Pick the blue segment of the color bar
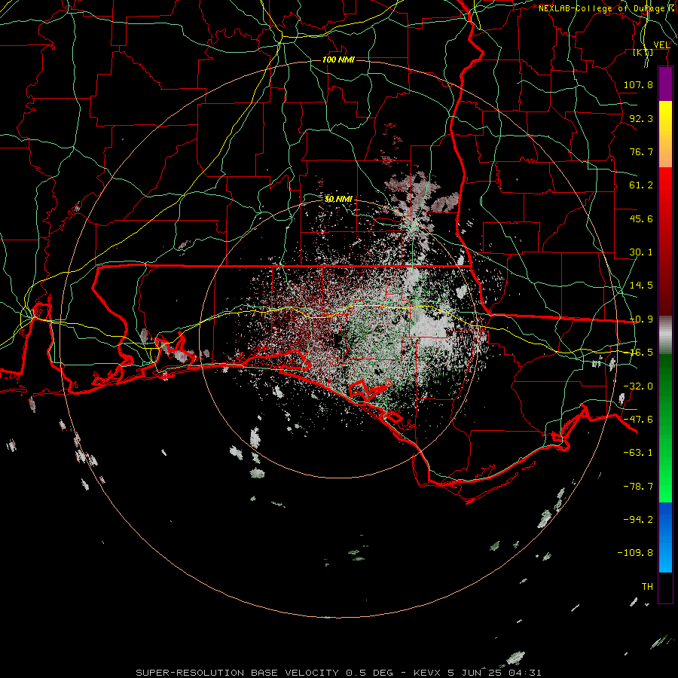The height and width of the screenshot is (678, 678). click(665, 537)
